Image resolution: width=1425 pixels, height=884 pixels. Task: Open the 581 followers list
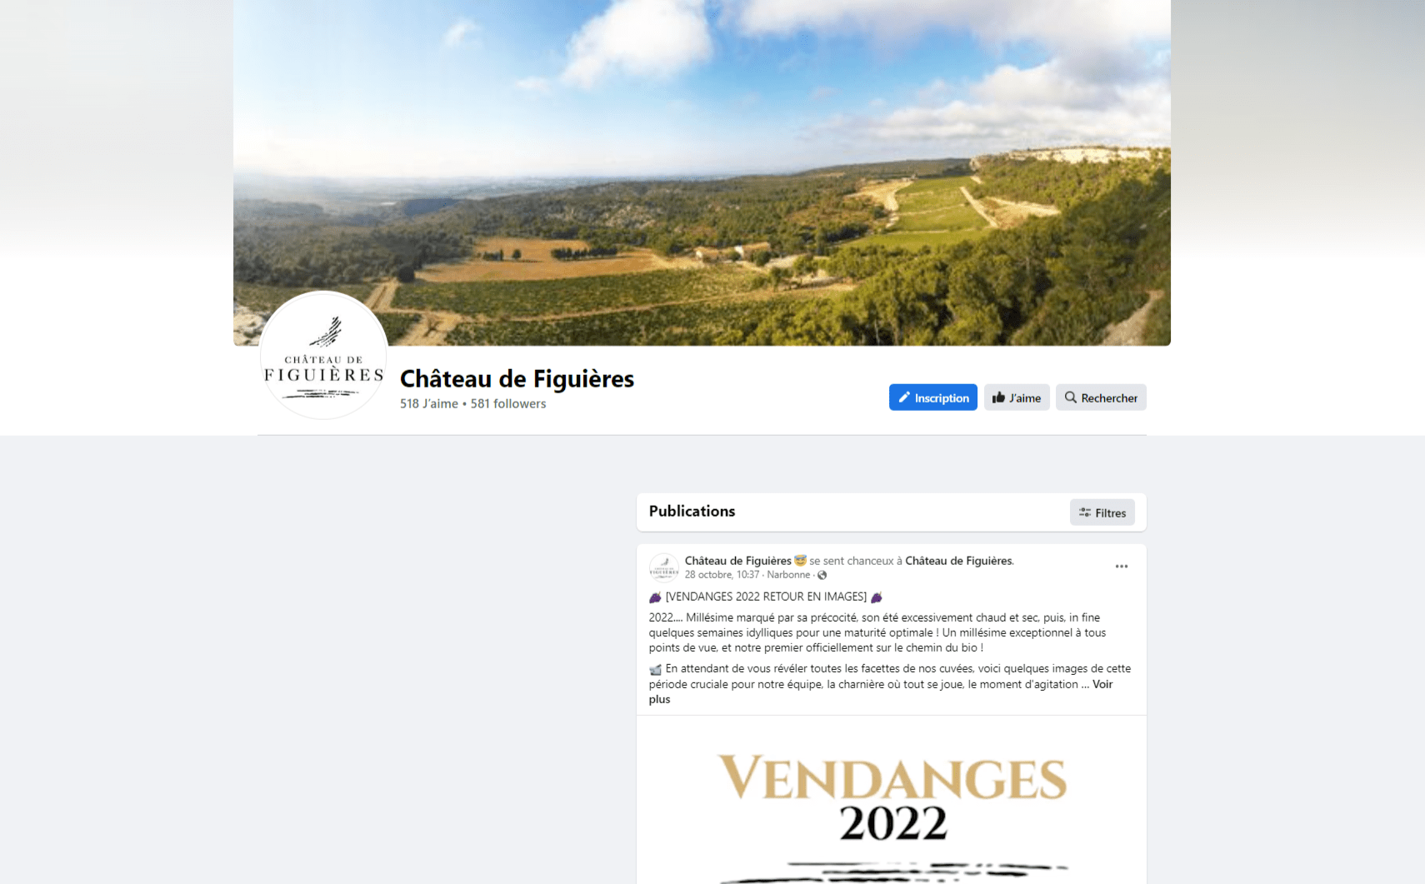(508, 403)
